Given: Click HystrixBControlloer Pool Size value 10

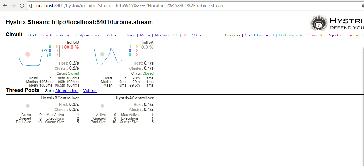Looking at the screenshot, I should 39,122.
